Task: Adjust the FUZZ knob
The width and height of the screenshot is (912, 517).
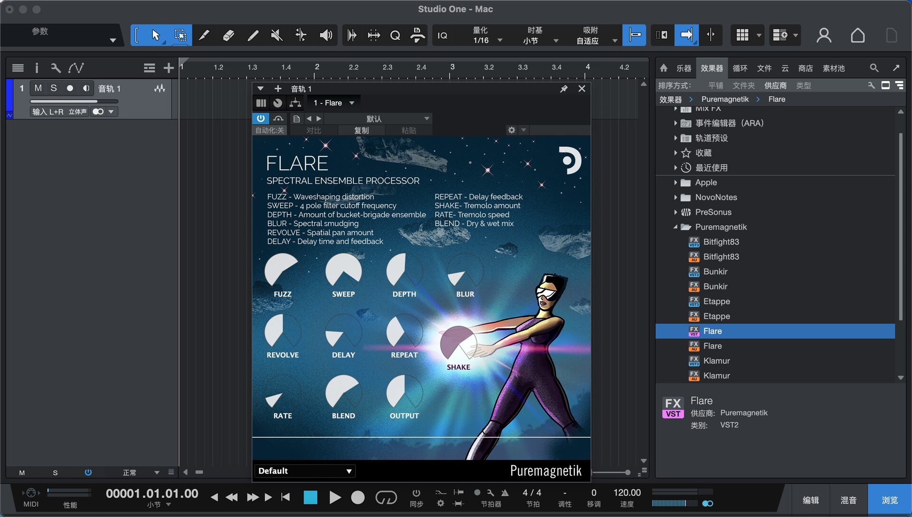Action: coord(282,270)
